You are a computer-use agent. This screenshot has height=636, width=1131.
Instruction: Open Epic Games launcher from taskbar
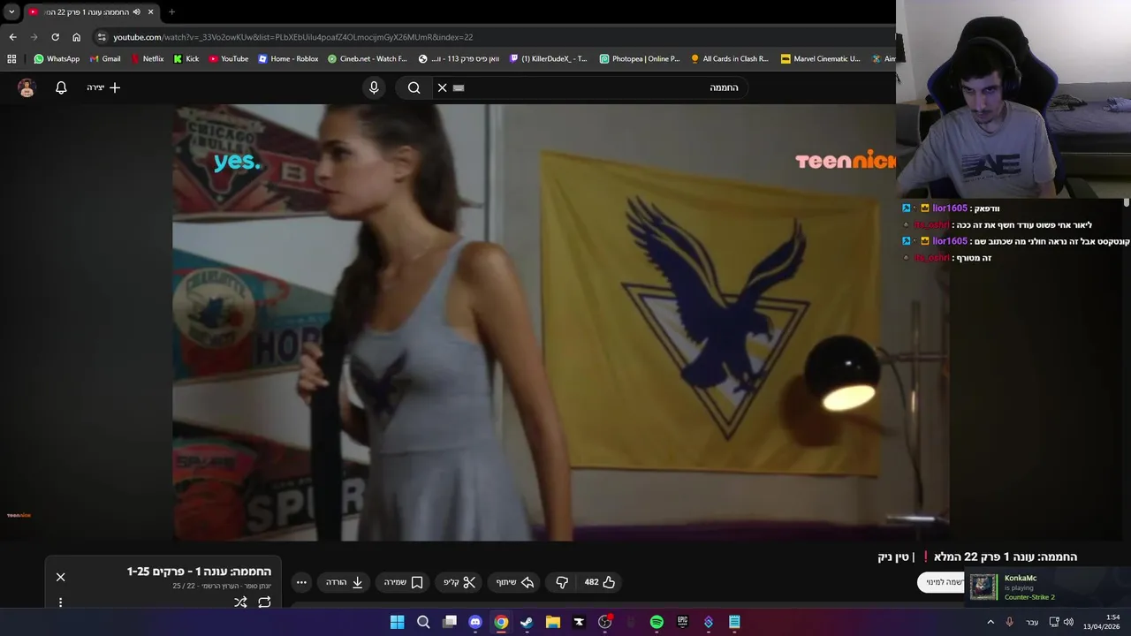682,622
